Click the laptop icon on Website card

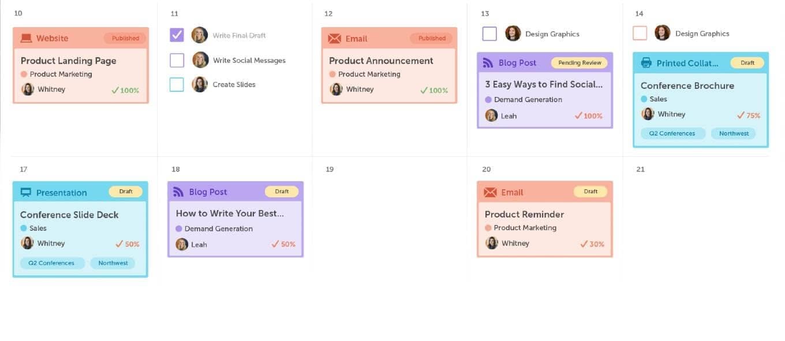(x=26, y=39)
